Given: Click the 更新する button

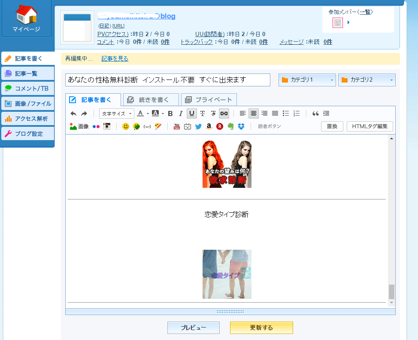Looking at the screenshot, I should pos(261,328).
